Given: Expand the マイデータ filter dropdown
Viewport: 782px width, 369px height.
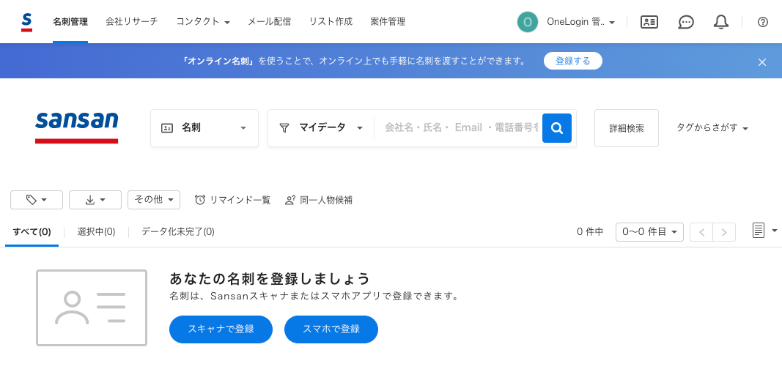Looking at the screenshot, I should [x=321, y=128].
